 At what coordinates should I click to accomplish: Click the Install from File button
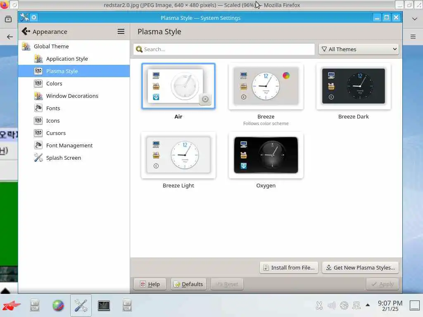(289, 267)
